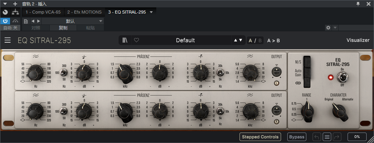Screen dimensions: 374x143
Task: Click the undo arrow in bottom bar
Action: [317, 137]
